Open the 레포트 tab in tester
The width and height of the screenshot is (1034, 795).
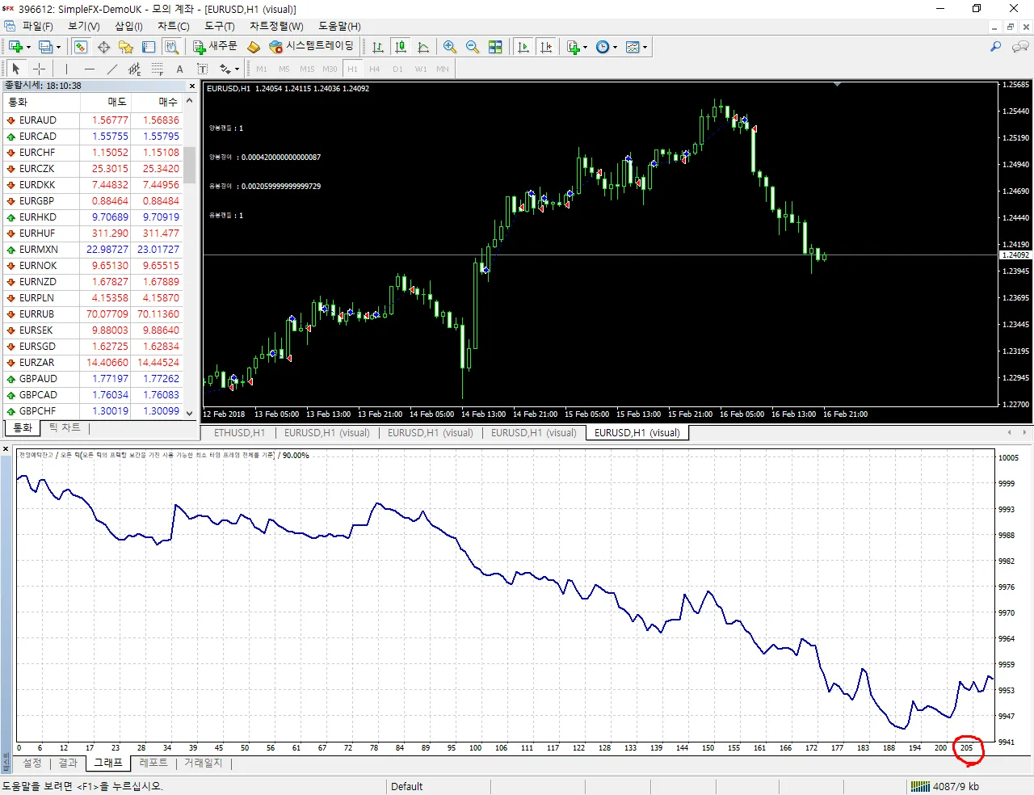click(153, 763)
